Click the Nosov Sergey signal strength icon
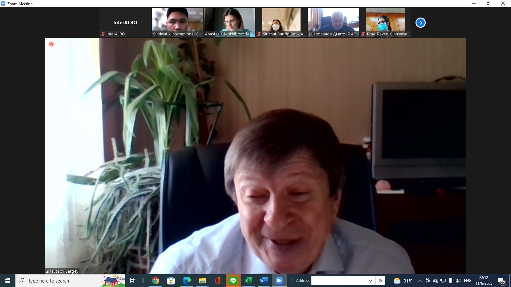The width and height of the screenshot is (511, 287). [48, 271]
